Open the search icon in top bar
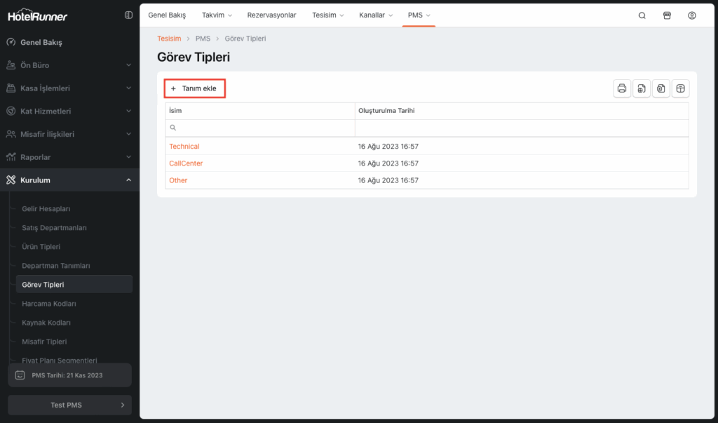718x423 pixels. (x=642, y=15)
